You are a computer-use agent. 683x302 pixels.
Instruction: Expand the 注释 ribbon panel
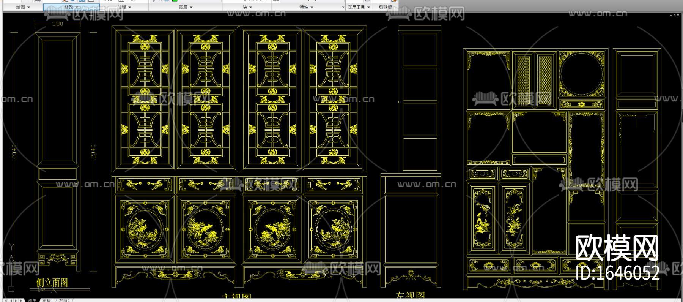(x=124, y=7)
